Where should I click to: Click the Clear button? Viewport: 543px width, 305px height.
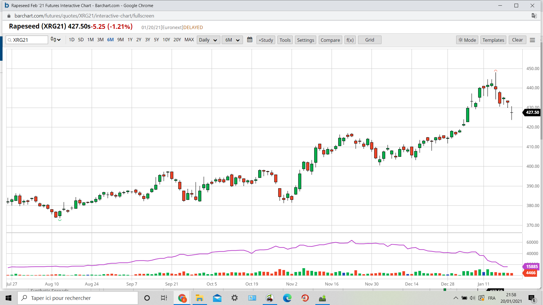(517, 40)
